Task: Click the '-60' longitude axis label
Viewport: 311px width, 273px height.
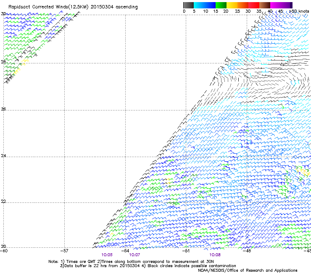Action: point(4,251)
